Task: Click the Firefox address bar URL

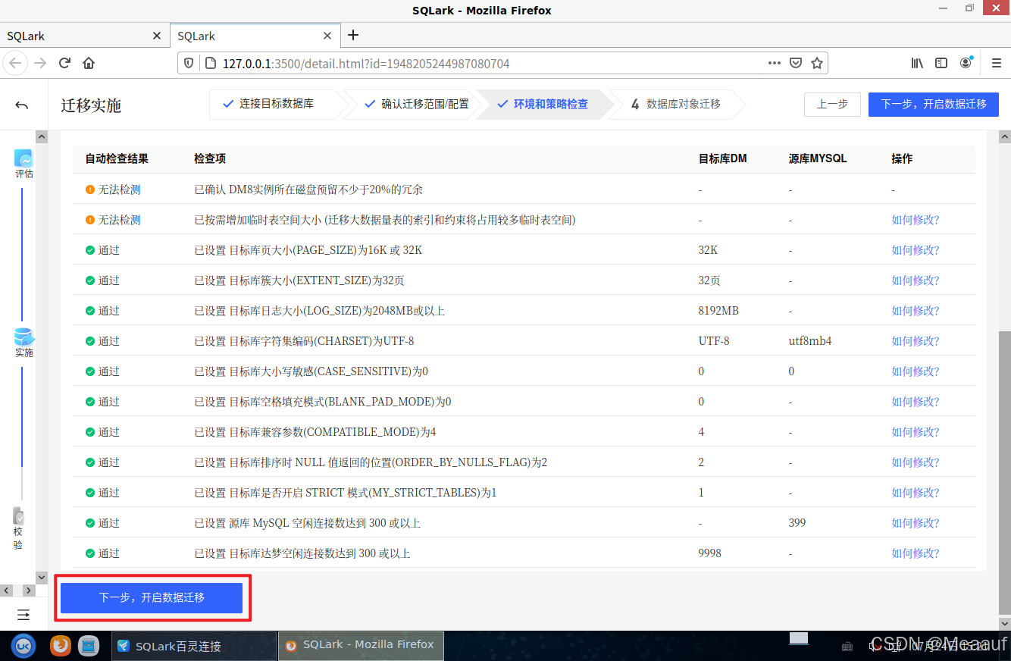Action: pyautogui.click(x=366, y=63)
